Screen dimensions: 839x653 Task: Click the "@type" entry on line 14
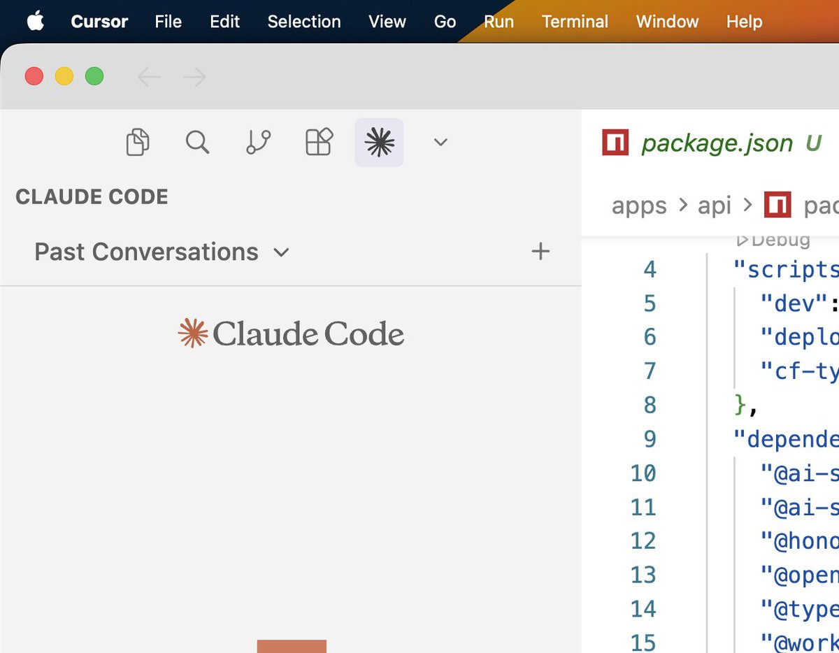(x=800, y=609)
